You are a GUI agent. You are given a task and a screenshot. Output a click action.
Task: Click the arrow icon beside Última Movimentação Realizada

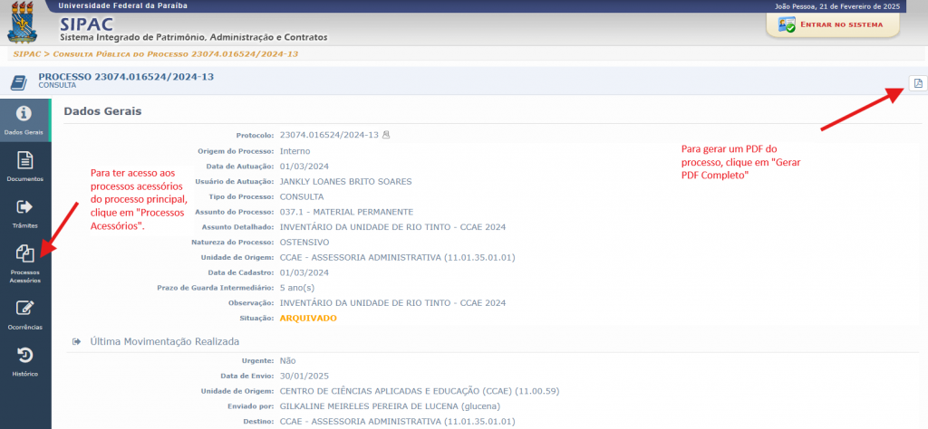pyautogui.click(x=76, y=342)
